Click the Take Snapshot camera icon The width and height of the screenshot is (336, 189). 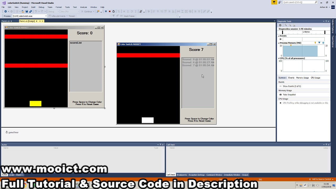tap(281, 94)
